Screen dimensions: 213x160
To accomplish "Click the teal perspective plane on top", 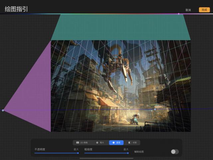I will click(120, 27).
